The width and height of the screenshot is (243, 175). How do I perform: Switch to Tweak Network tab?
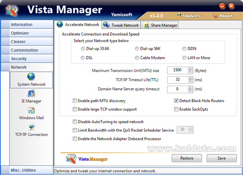pyautogui.click(x=121, y=25)
